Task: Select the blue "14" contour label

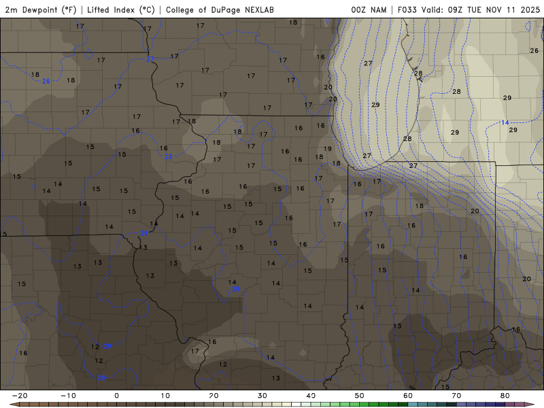Action: coord(505,122)
